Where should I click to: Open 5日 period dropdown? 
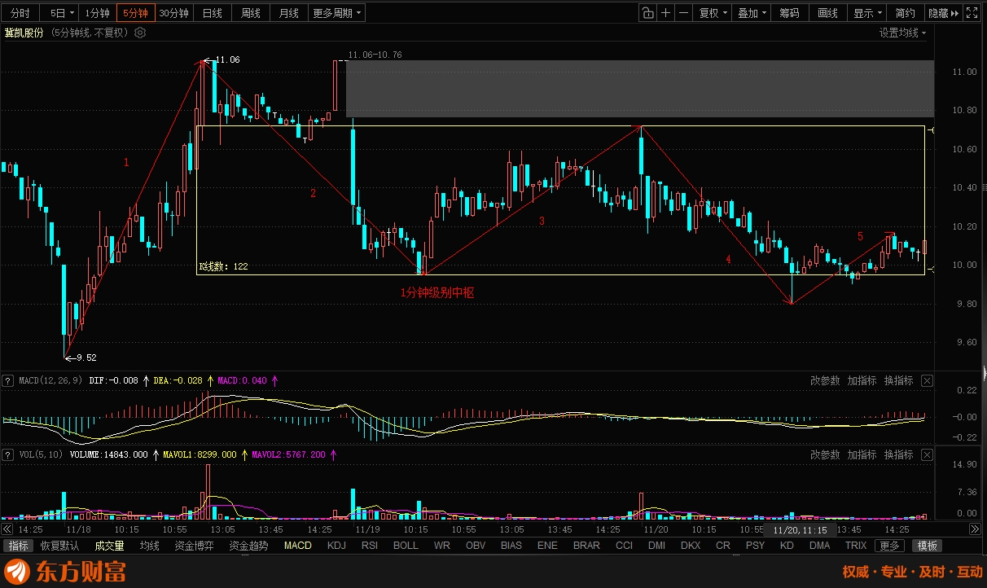point(60,13)
